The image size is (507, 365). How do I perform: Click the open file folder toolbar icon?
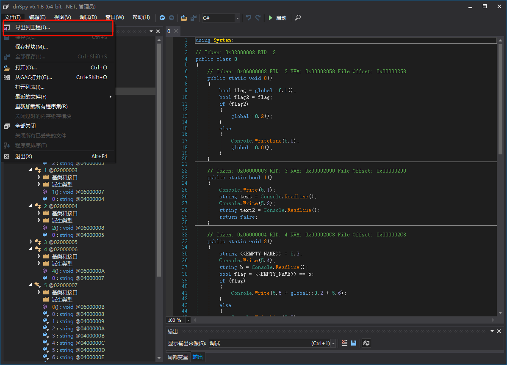tap(184, 18)
